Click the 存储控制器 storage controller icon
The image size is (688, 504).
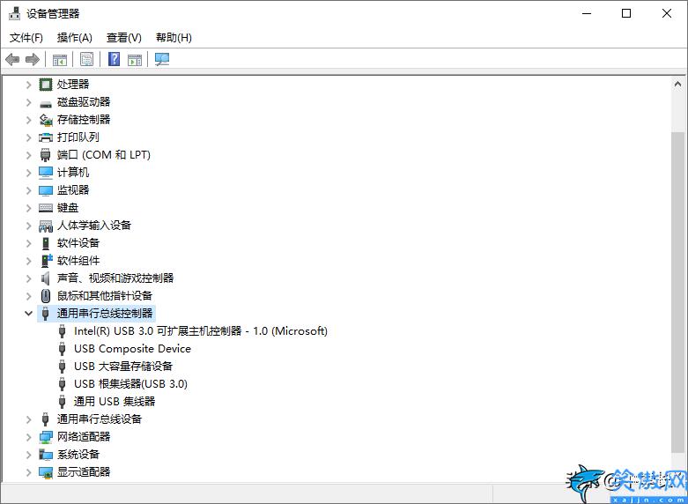[46, 120]
